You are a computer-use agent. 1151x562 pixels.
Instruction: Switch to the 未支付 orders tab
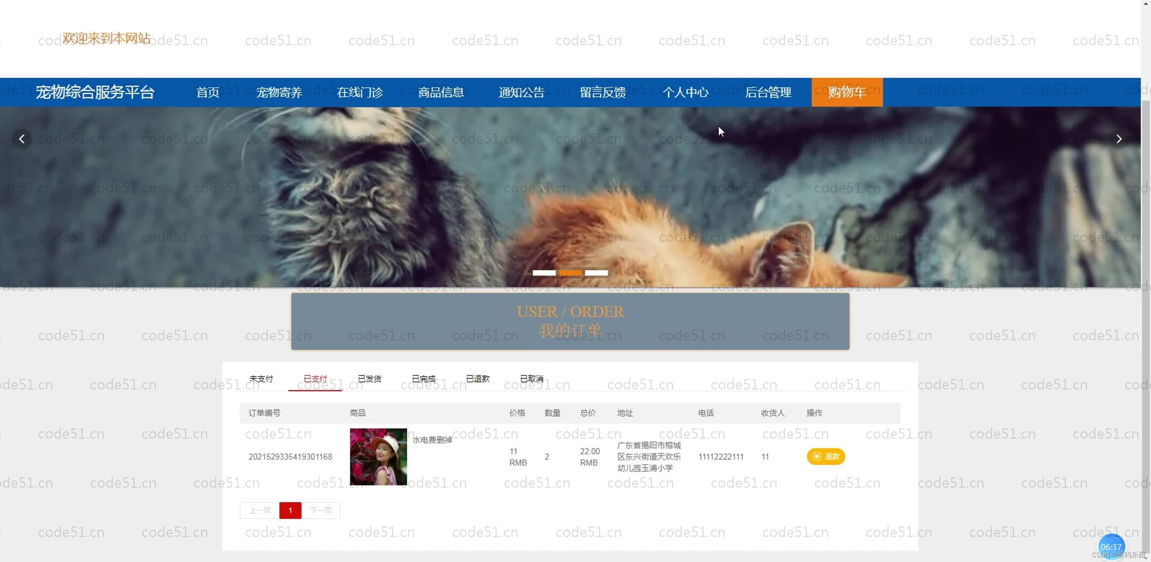click(x=261, y=379)
